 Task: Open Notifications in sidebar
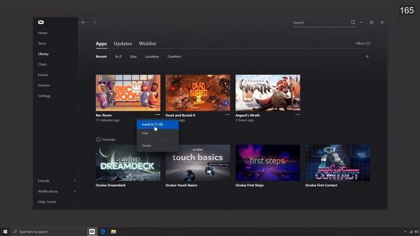(48, 191)
